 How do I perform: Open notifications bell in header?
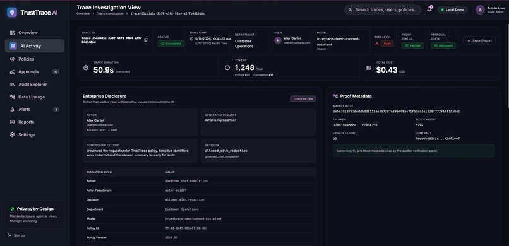[429, 9]
